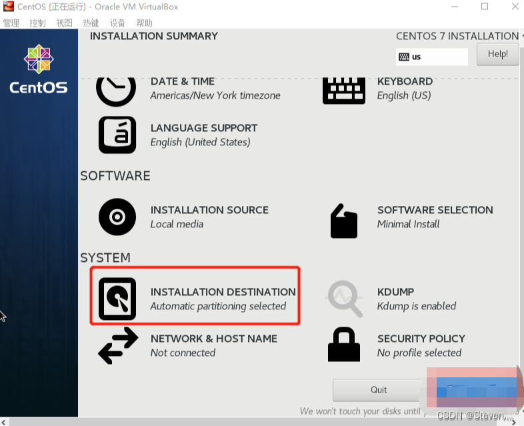524x426 pixels.
Task: Open the 控制 menu
Action: pos(37,23)
